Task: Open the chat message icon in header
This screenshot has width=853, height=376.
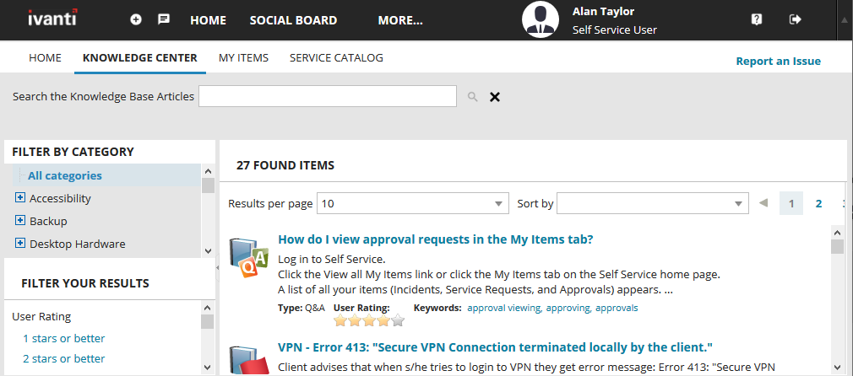Action: (x=164, y=19)
